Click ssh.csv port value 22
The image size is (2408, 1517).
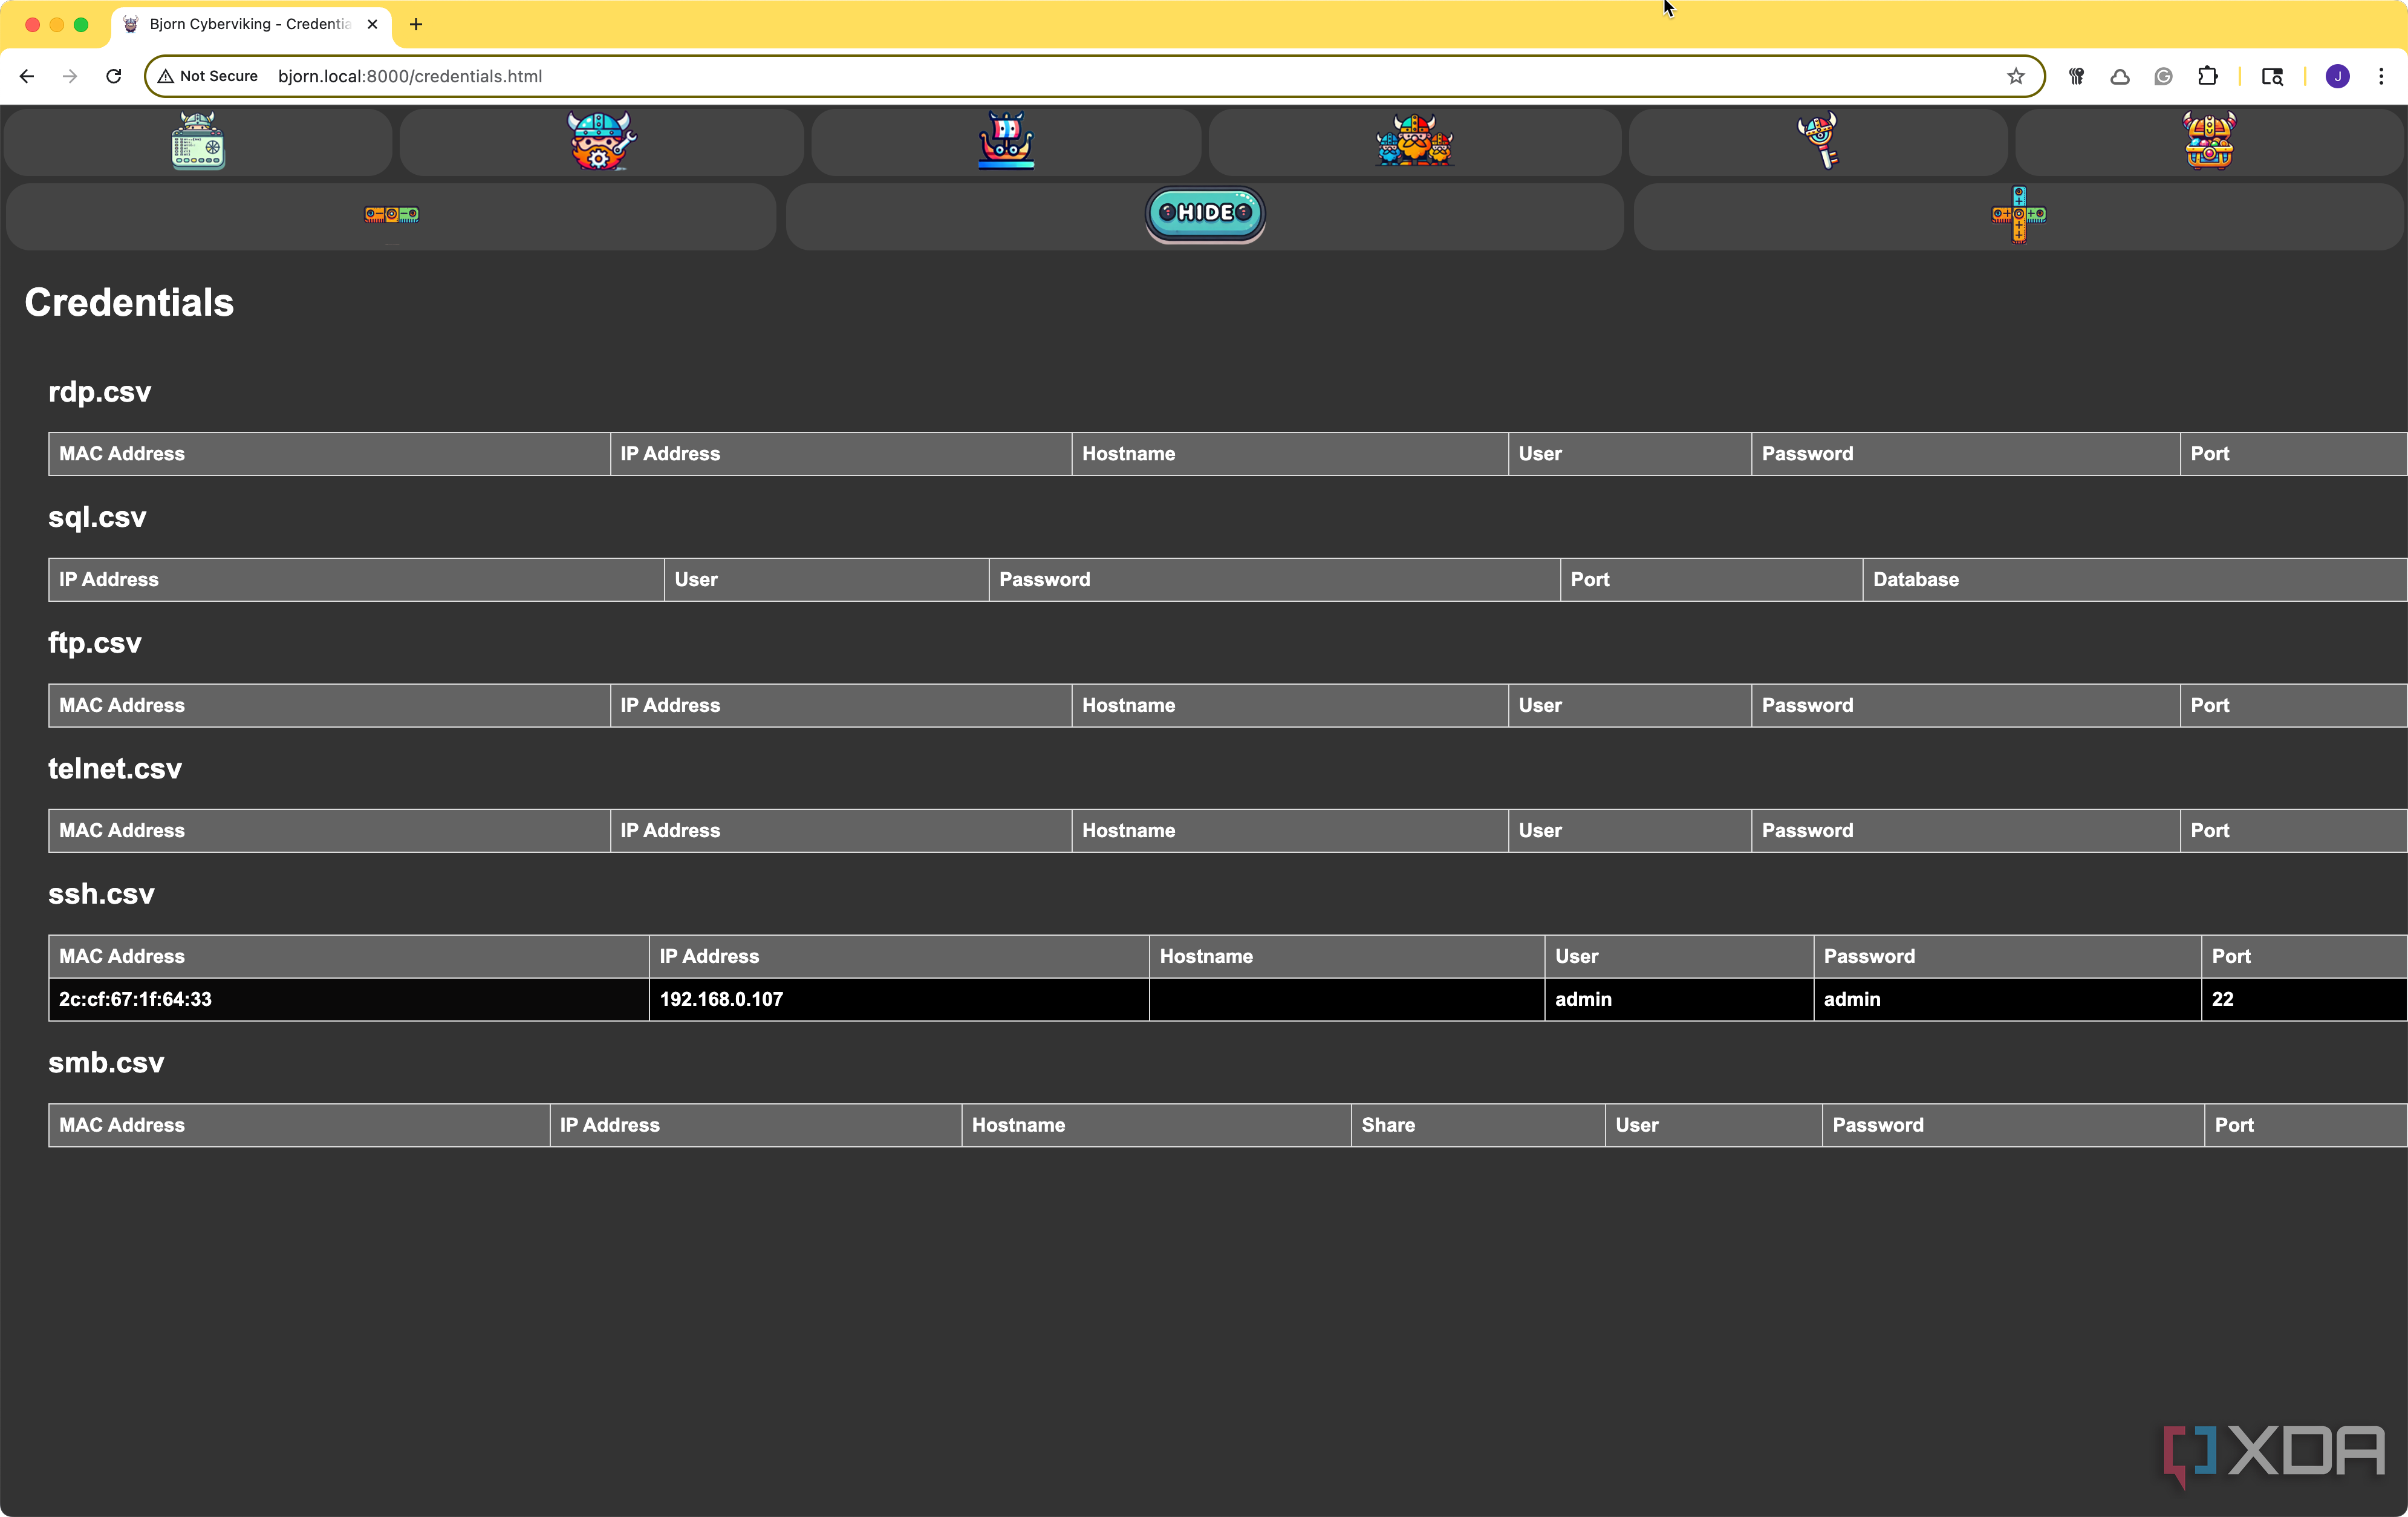(x=2304, y=999)
